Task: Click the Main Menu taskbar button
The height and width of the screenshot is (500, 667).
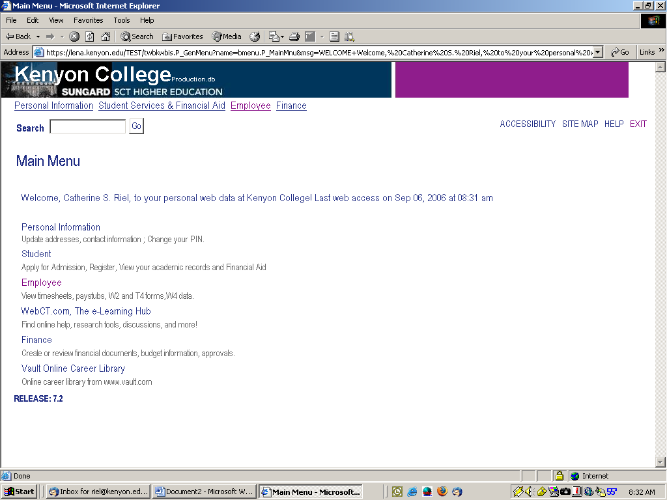Action: click(x=311, y=492)
